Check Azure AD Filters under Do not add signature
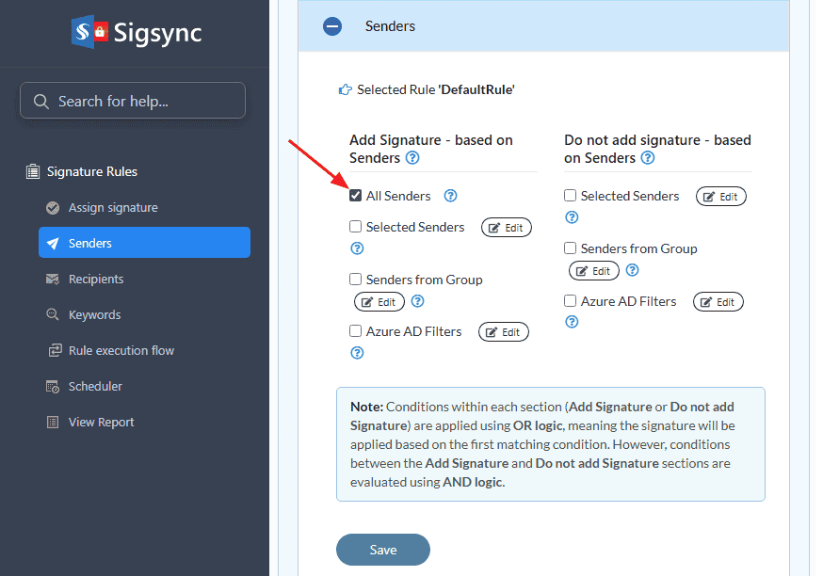Image resolution: width=823 pixels, height=576 pixels. (x=570, y=301)
